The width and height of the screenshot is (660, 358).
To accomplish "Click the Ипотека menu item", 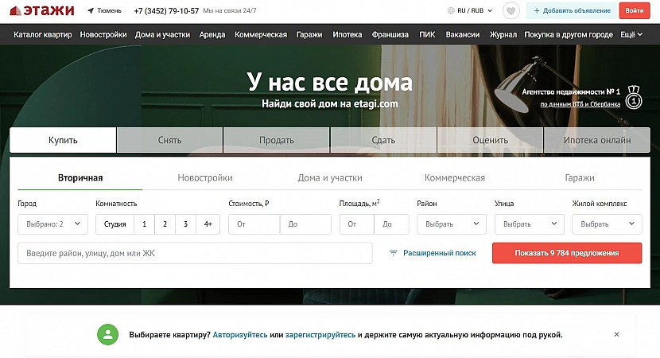I will 347,34.
